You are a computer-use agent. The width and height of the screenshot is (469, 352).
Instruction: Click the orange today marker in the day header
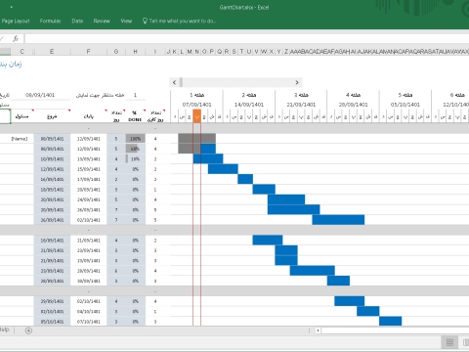click(x=196, y=116)
